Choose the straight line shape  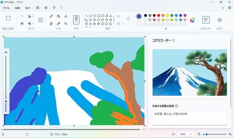click(x=86, y=16)
